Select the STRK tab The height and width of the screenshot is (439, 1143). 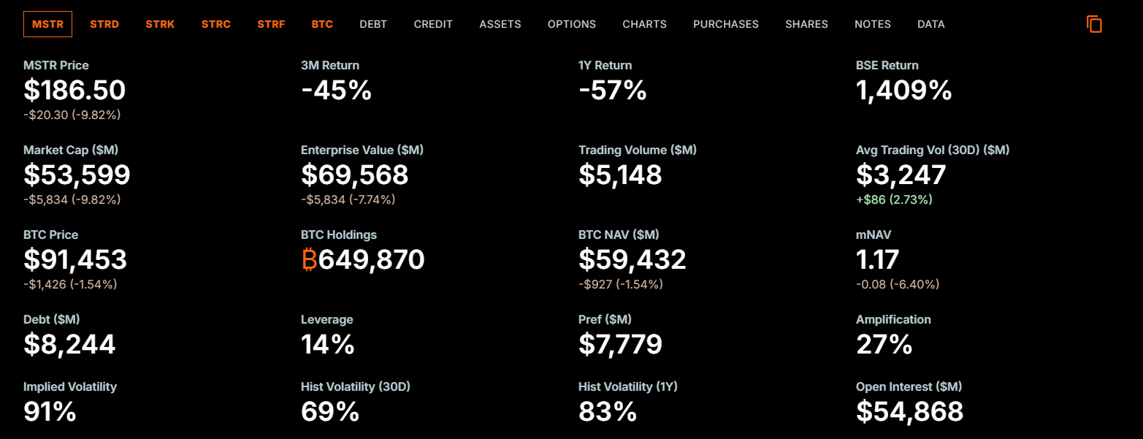(160, 24)
